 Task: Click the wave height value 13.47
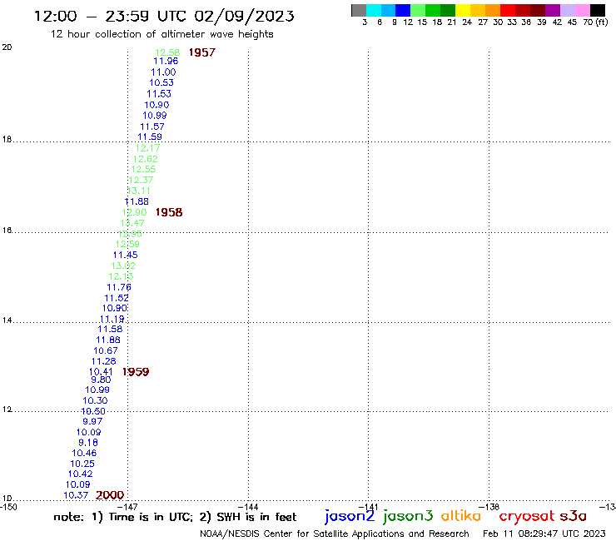pos(132,223)
